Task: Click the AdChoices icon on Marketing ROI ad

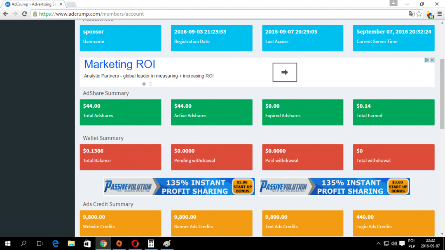Action: point(427,60)
